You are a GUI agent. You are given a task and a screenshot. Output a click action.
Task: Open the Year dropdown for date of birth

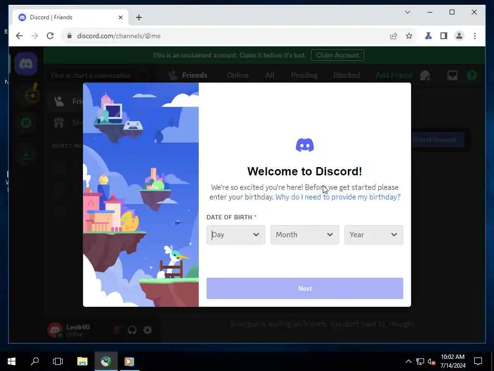click(374, 235)
